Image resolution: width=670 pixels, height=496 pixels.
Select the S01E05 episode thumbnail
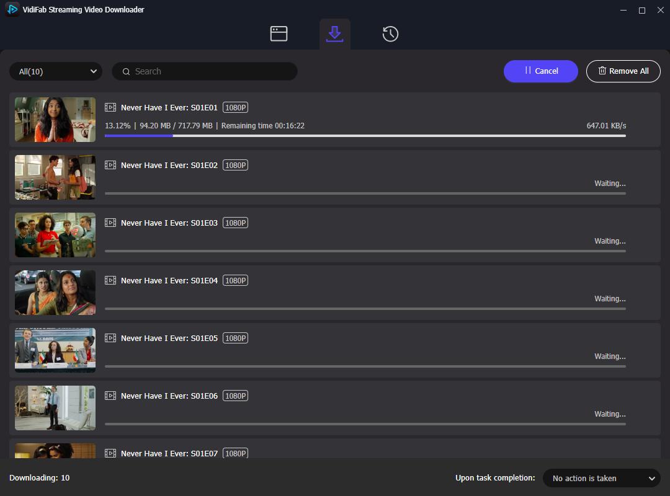tap(55, 350)
